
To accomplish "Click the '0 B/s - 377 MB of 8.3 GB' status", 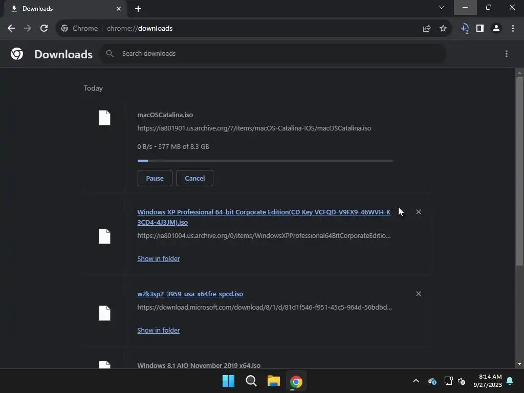I will pos(173,147).
